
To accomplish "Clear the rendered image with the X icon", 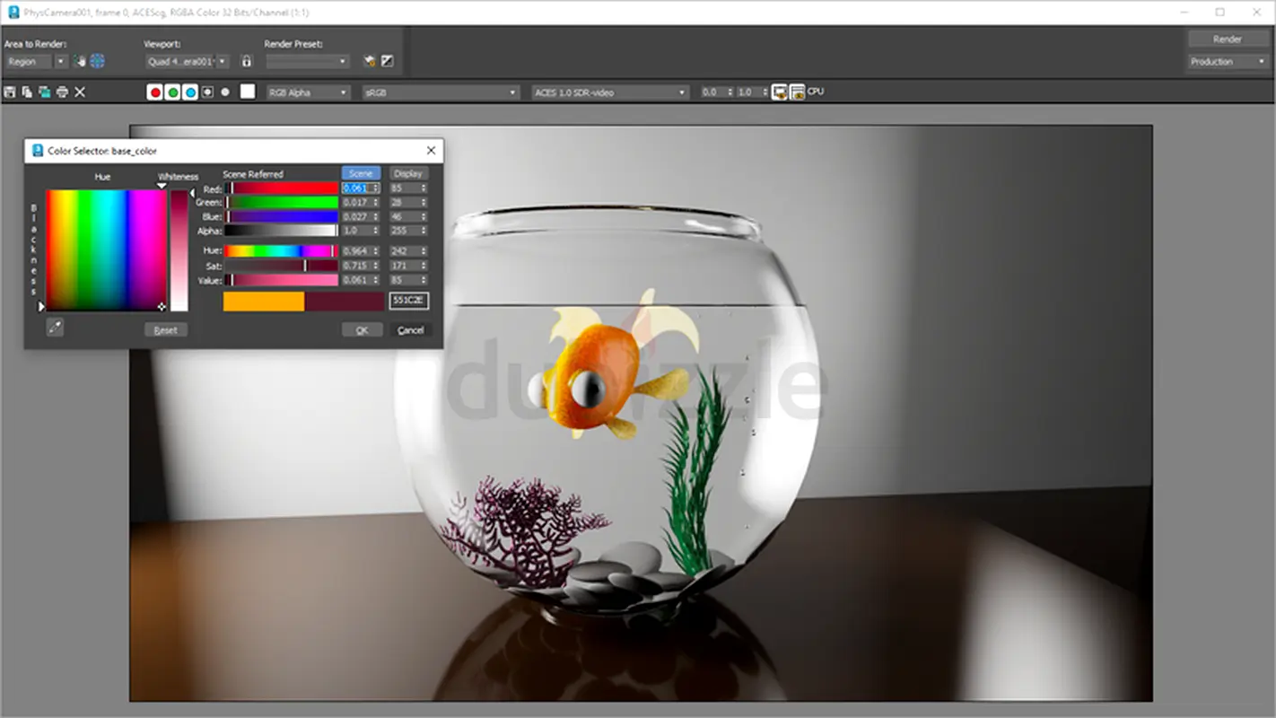I will [80, 92].
